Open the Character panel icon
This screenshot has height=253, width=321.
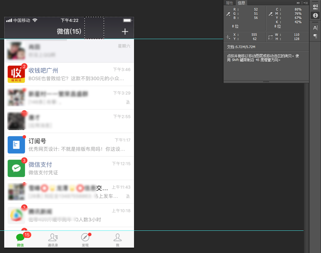[x=315, y=28]
